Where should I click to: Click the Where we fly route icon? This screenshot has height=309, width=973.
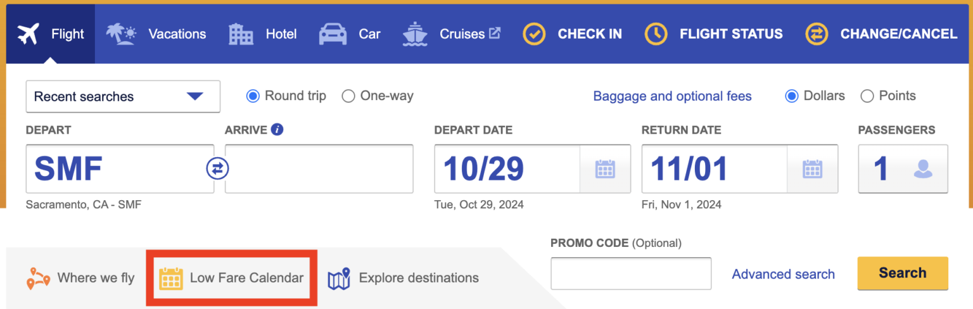(39, 278)
